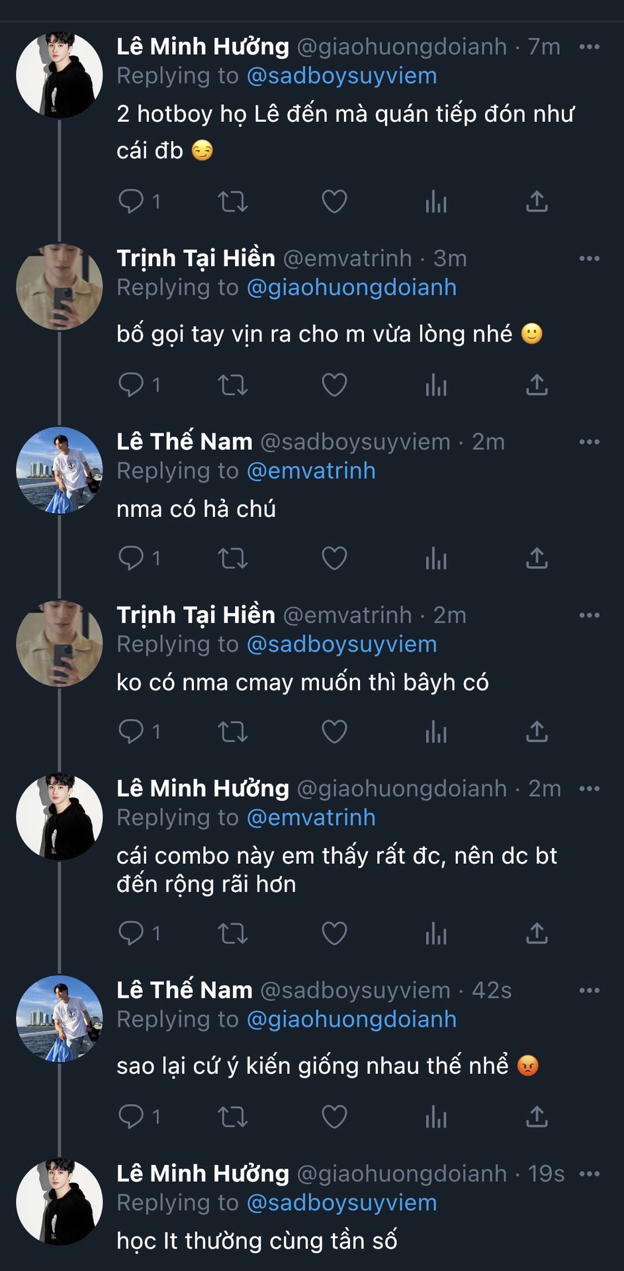
Task: Retweet the "bố gọi tay vịn" tweet
Action: click(x=233, y=385)
